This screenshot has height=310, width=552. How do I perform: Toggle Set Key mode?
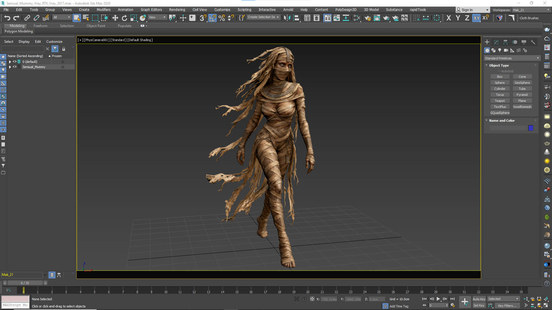click(x=479, y=306)
